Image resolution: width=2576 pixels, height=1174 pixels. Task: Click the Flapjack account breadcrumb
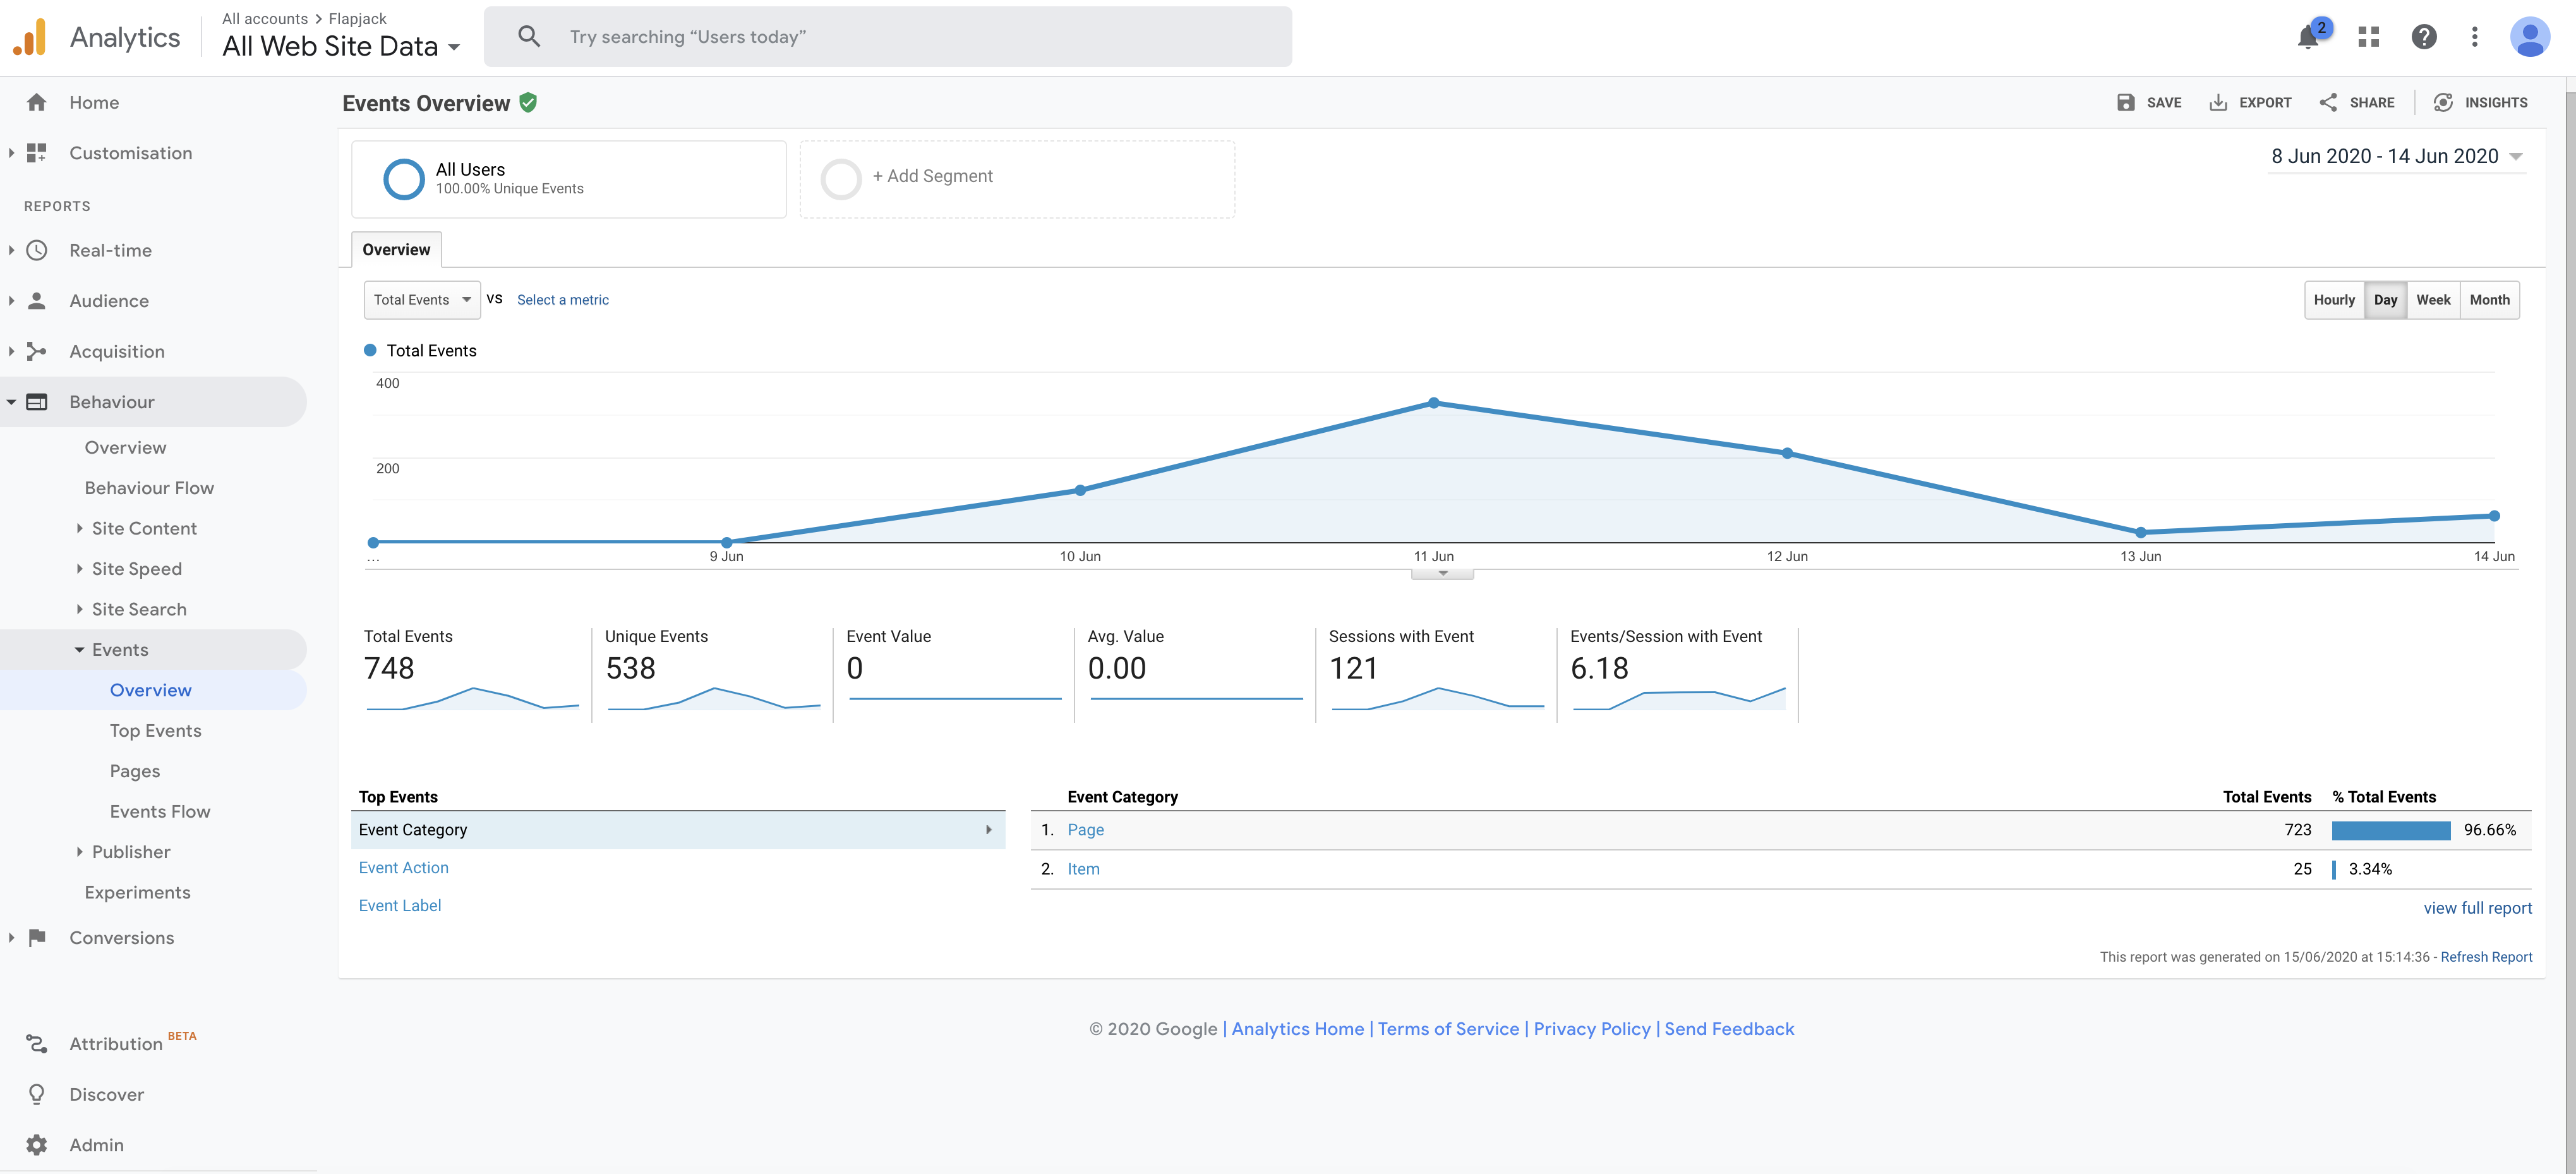click(x=357, y=18)
